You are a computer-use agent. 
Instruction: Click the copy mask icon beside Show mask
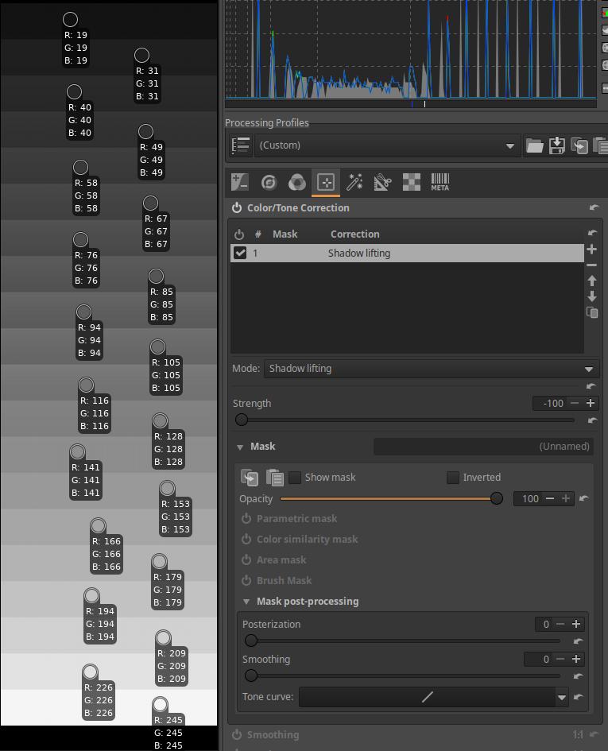[x=250, y=478]
